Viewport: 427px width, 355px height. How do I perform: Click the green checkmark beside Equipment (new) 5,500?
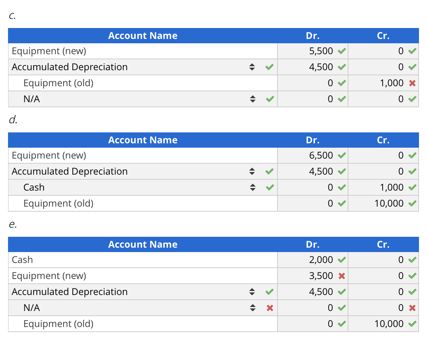point(342,51)
